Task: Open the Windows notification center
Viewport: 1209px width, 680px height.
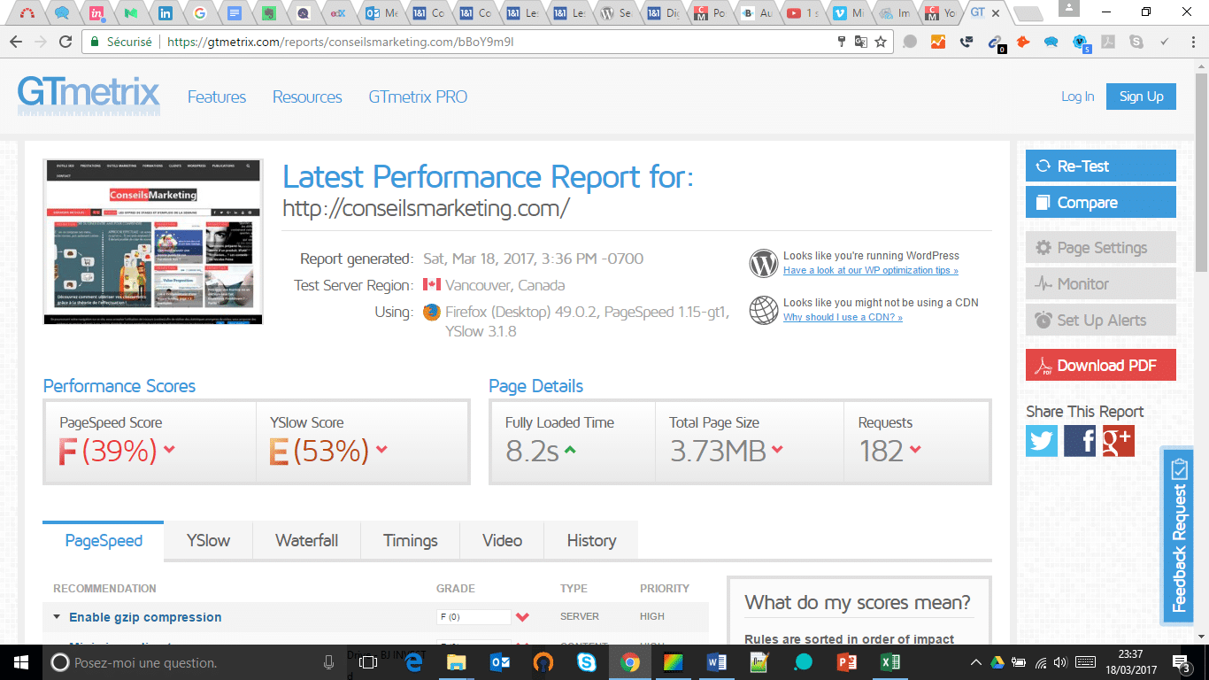Action: click(x=1183, y=662)
